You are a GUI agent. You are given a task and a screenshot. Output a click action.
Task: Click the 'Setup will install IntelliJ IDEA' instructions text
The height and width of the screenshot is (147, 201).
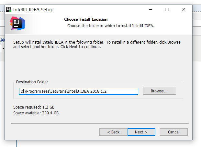pos(97,44)
